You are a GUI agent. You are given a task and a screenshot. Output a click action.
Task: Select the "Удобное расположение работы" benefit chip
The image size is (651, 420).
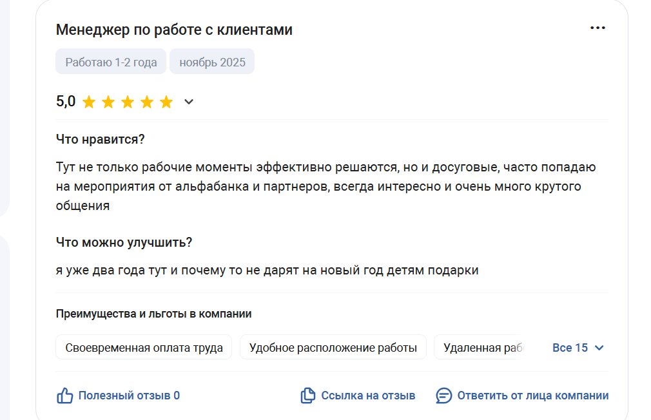(333, 348)
